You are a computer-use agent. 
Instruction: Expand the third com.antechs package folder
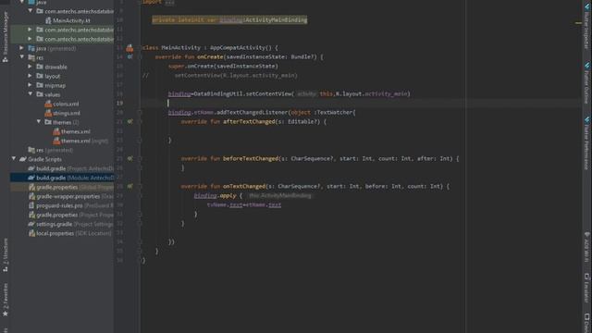[31, 39]
